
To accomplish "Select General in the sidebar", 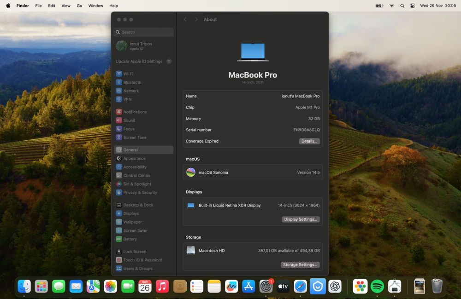I will (x=143, y=149).
